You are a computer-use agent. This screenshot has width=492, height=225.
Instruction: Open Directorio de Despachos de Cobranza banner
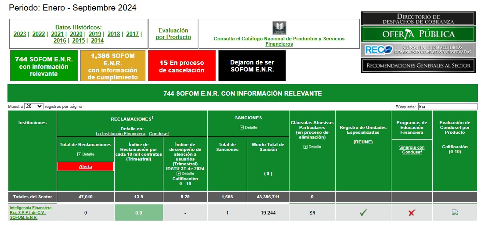418,18
